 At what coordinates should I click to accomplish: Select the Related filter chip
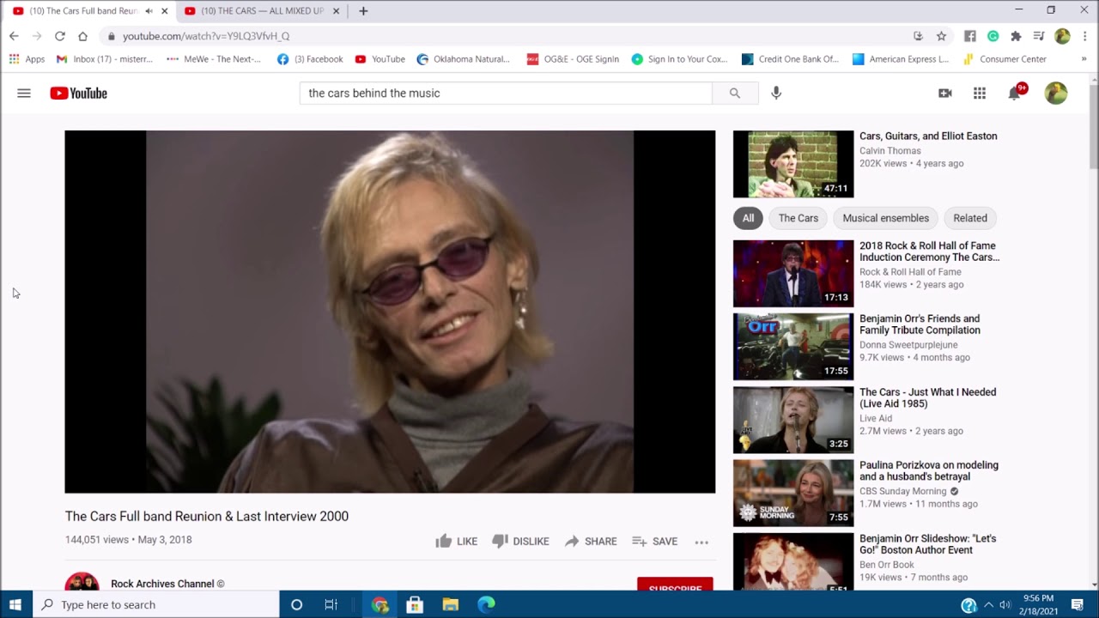point(970,218)
